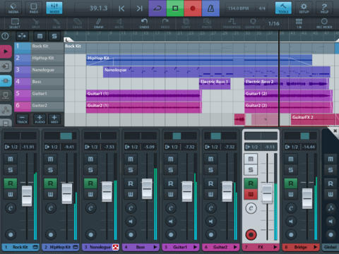Add a new MIDI track
Viewport: 339px width, 254px height.
[54, 119]
